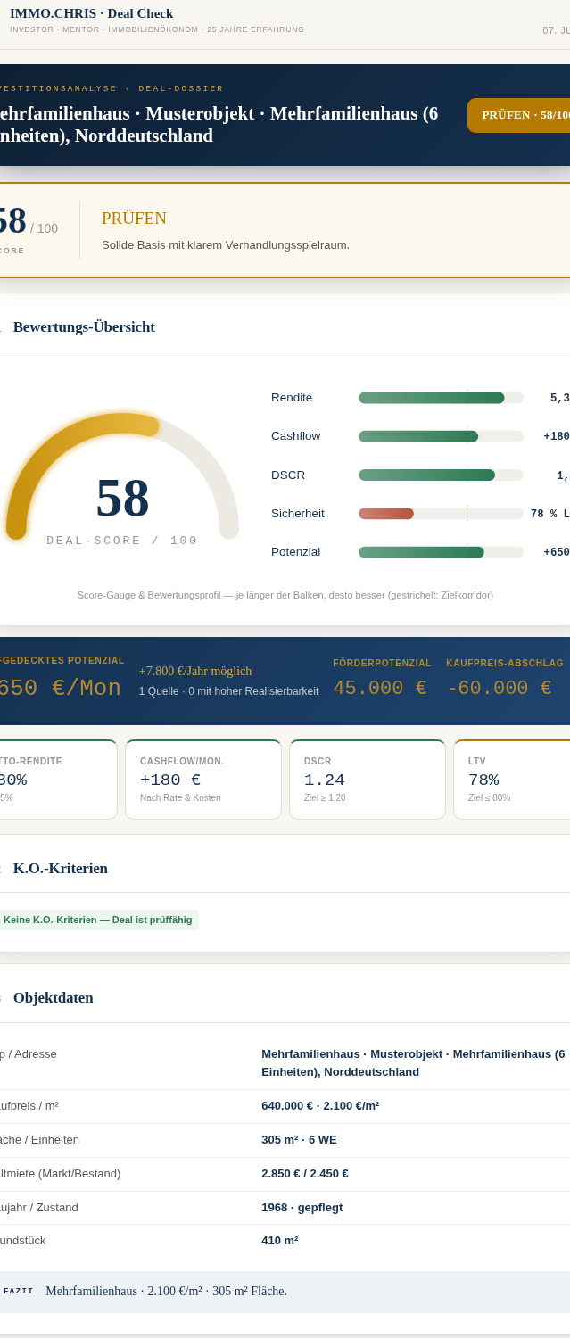Select the Rendite row label

(x=292, y=398)
